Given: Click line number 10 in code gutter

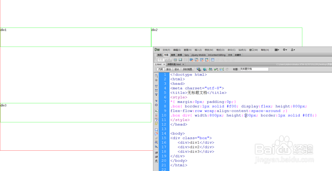Looking at the screenshot, I should (x=164, y=115).
